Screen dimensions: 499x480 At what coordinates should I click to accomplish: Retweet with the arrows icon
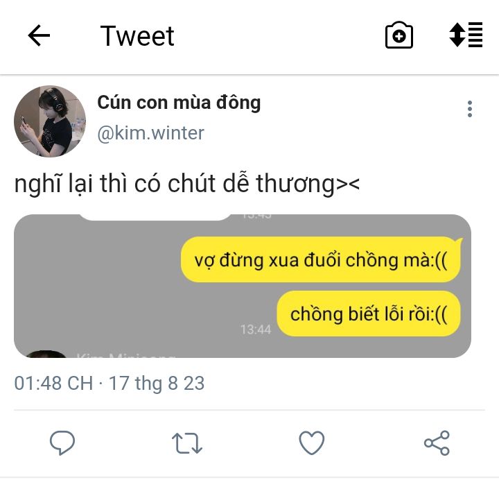tap(187, 443)
